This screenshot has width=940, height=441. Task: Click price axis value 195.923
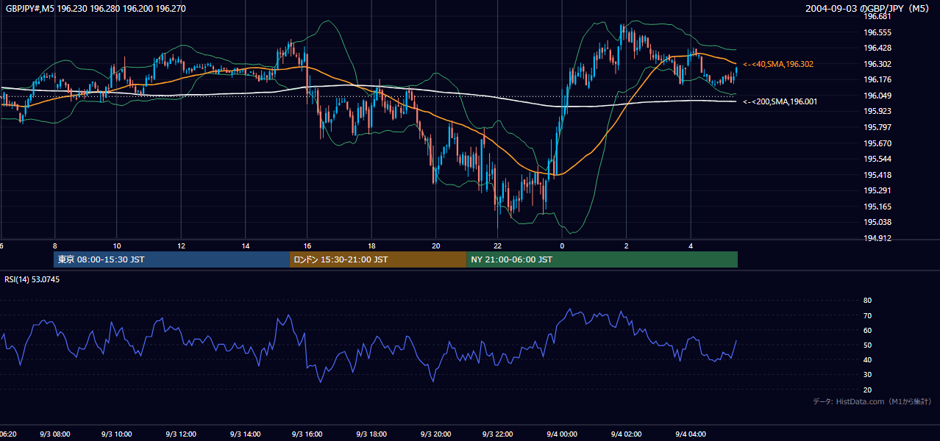point(877,112)
